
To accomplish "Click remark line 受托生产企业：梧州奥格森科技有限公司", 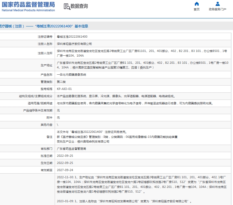I will (83, 142).
